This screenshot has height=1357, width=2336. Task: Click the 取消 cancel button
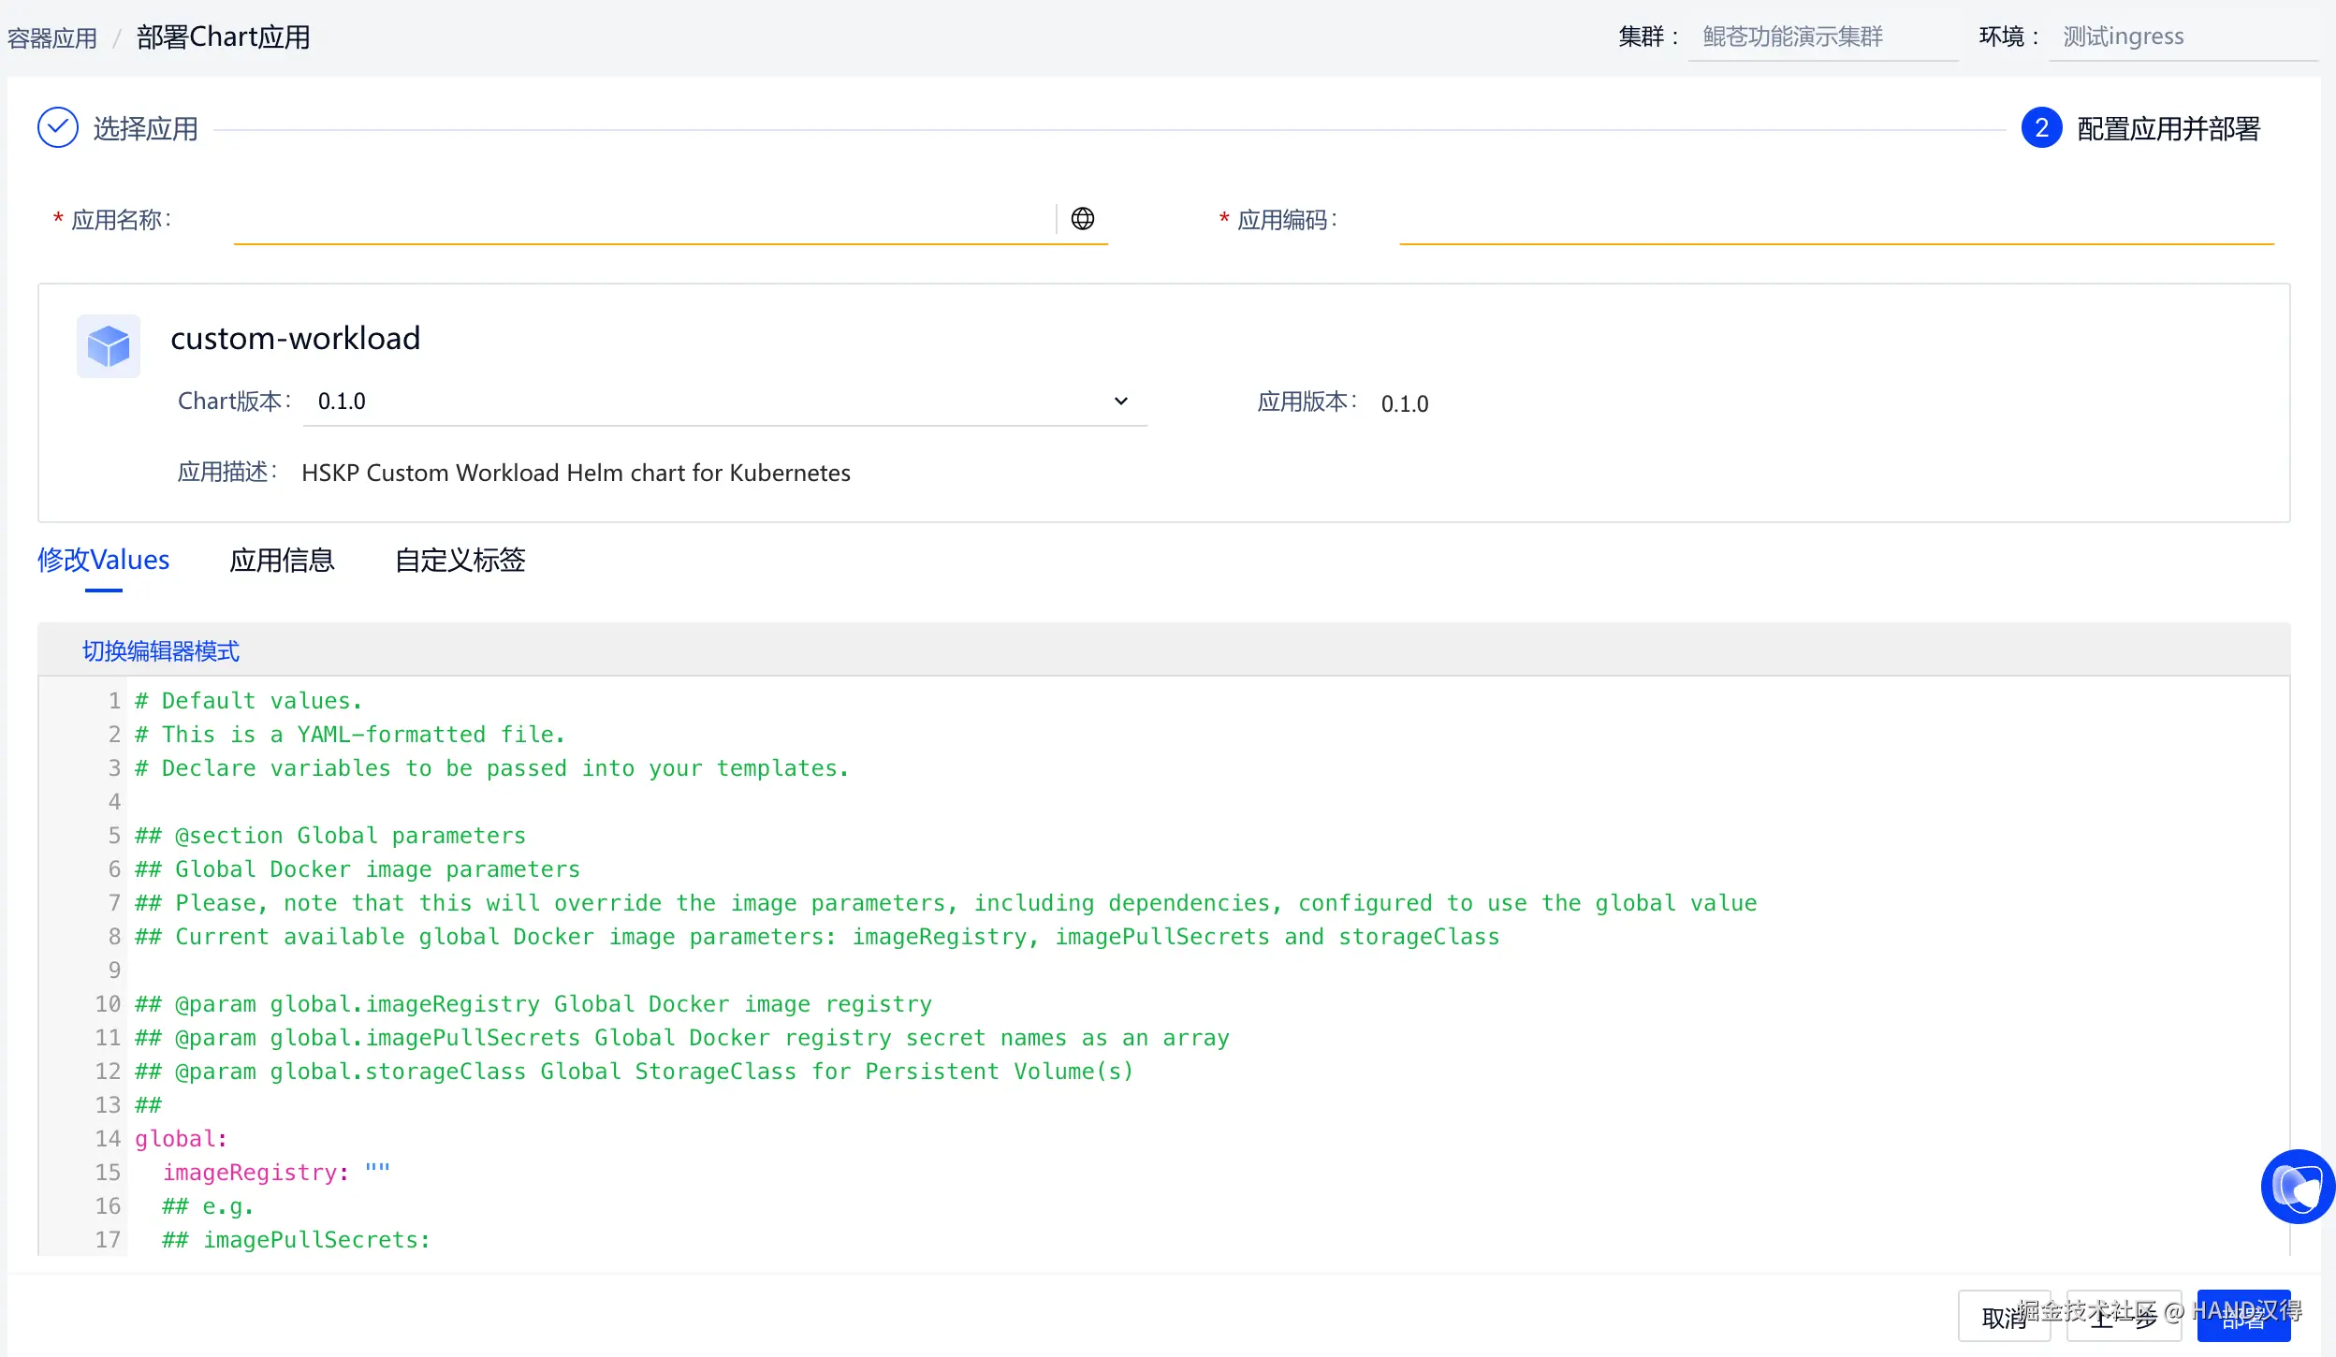click(2003, 1317)
